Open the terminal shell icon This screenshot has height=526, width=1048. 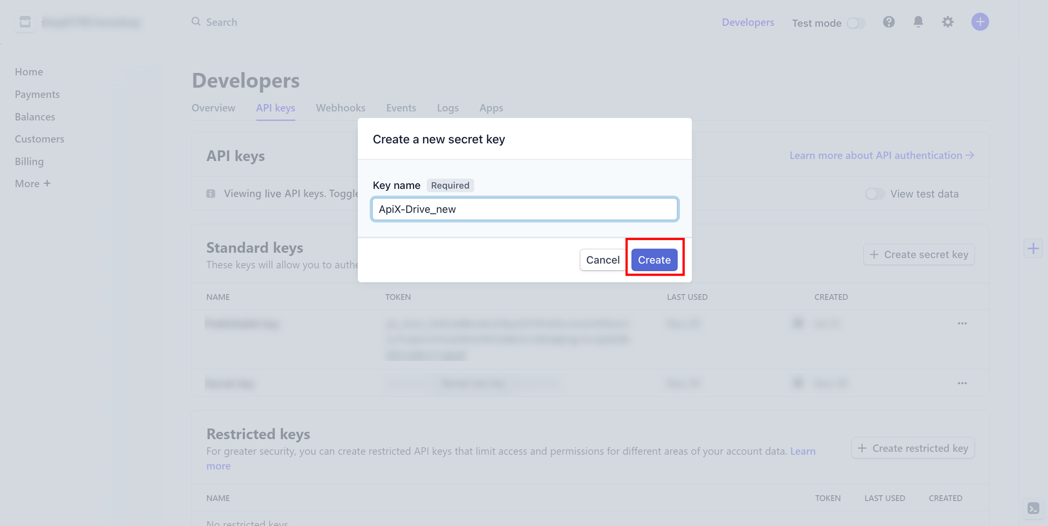1033,508
